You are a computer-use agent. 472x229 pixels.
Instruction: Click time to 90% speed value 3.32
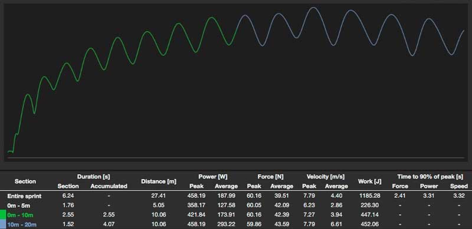(x=460, y=196)
